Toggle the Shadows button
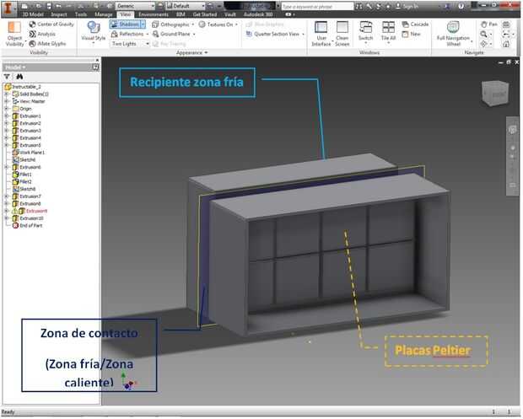 pos(125,24)
